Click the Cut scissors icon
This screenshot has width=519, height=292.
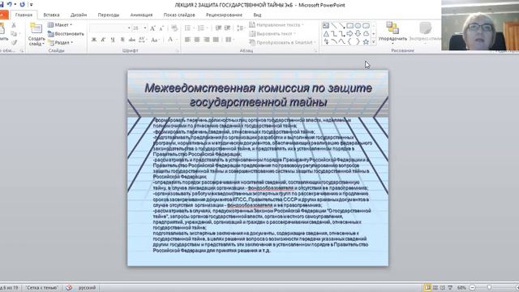[x=14, y=25]
